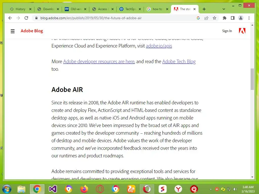
Task: Close the TechSpot tab
Action: pyautogui.click(x=140, y=9)
